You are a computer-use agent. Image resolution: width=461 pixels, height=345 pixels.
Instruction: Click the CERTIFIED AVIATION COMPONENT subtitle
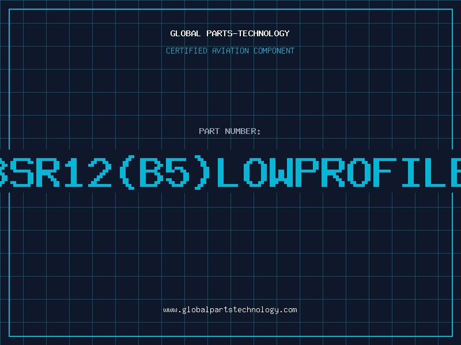coord(230,51)
